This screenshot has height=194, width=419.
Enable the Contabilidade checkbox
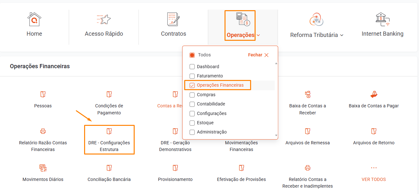coord(192,104)
